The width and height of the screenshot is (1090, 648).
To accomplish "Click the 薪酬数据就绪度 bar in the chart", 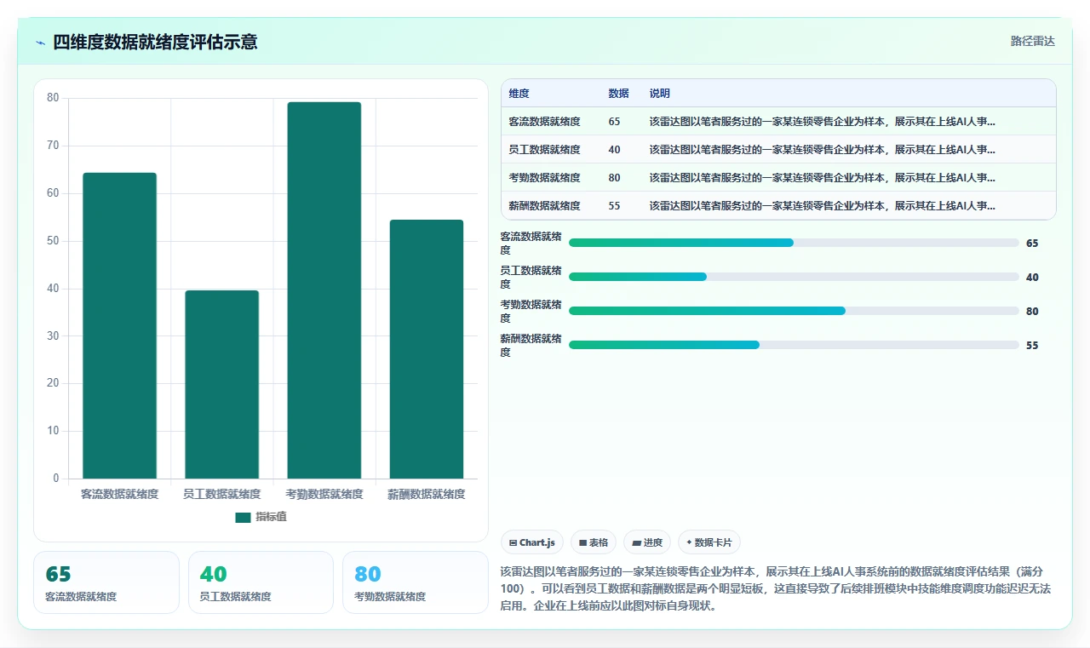I will [x=427, y=349].
